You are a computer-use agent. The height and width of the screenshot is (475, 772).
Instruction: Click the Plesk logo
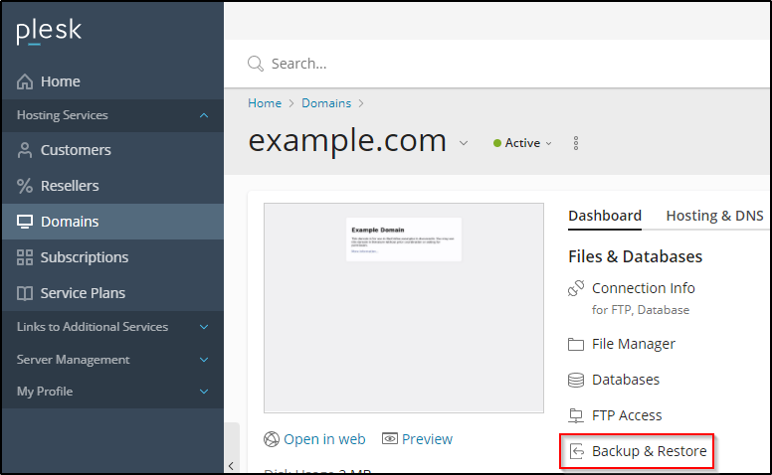[49, 32]
